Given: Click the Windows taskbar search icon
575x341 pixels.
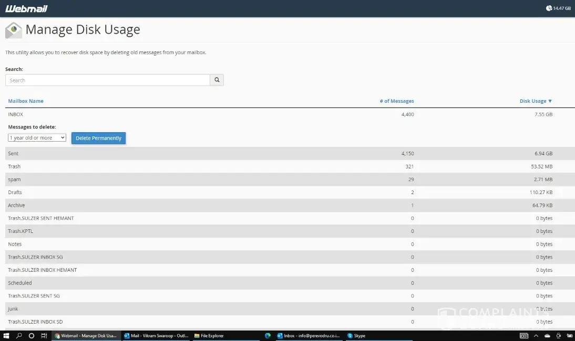Looking at the screenshot, I should (x=19, y=336).
